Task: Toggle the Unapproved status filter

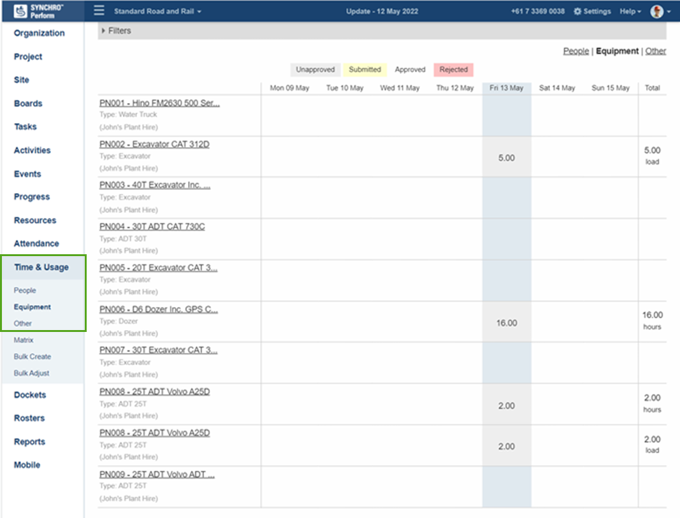Action: pos(315,69)
